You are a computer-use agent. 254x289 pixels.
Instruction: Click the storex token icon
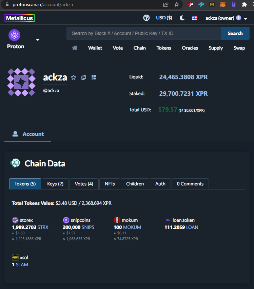pyautogui.click(x=15, y=220)
